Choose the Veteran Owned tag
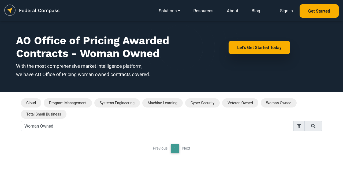The width and height of the screenshot is (343, 193). click(x=240, y=103)
